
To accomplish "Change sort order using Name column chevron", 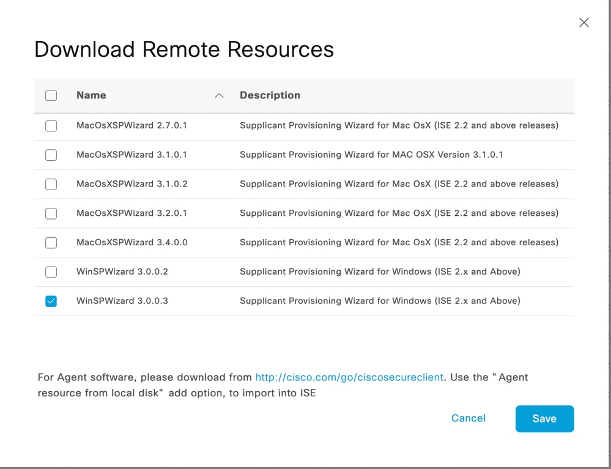I will (219, 95).
